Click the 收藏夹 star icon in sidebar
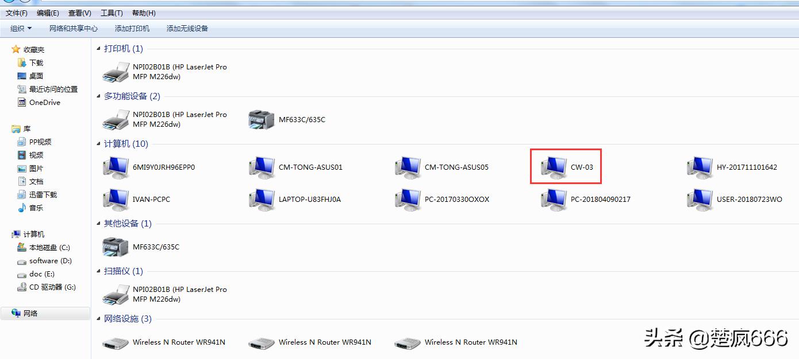 pos(16,49)
